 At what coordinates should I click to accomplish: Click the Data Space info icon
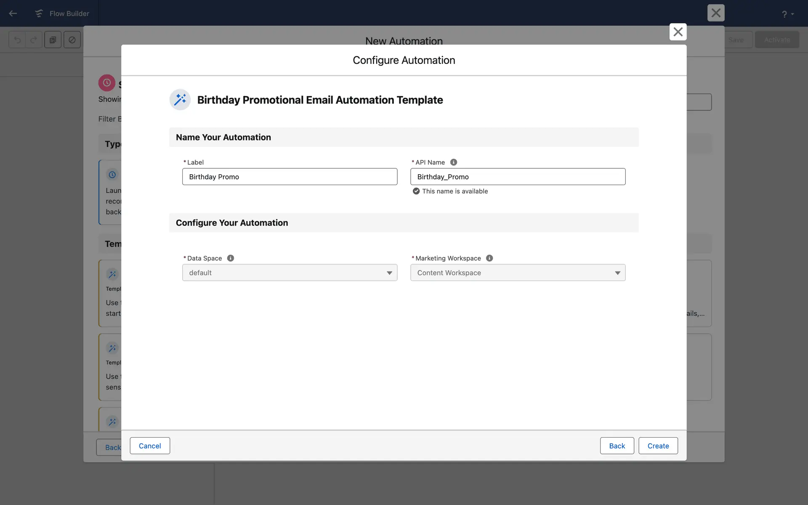[x=231, y=258]
